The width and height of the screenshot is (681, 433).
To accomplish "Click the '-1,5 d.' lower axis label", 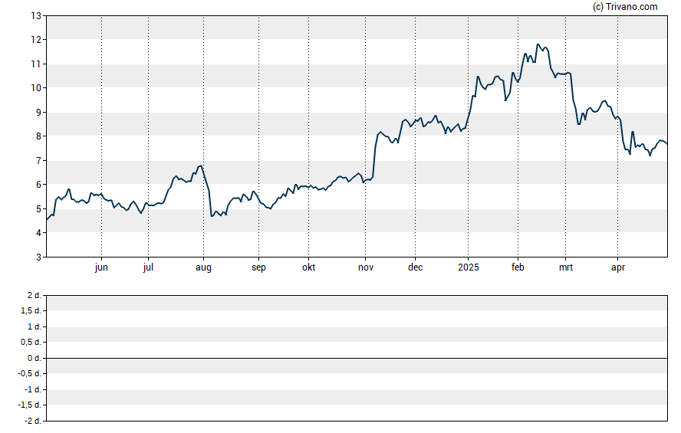I will [30, 405].
